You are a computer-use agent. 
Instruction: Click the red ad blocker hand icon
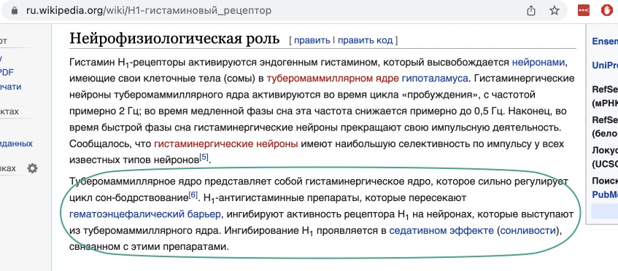pos(606,10)
